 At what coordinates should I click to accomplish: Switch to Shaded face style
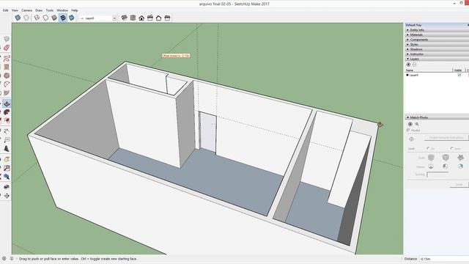[54, 18]
